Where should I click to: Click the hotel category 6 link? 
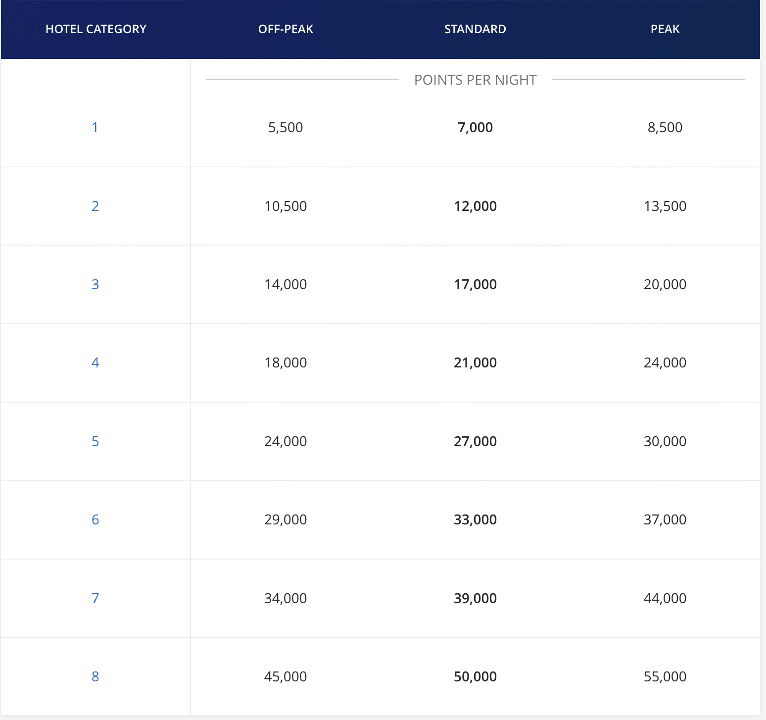click(x=95, y=519)
